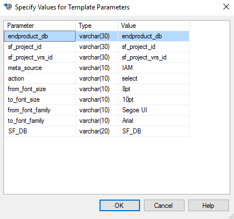The width and height of the screenshot is (234, 219).
Task: Edit the sf_project_id value cell
Action: (153, 47)
